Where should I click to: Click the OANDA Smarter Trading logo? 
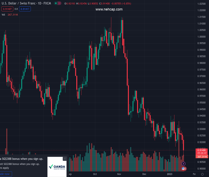point(57,167)
